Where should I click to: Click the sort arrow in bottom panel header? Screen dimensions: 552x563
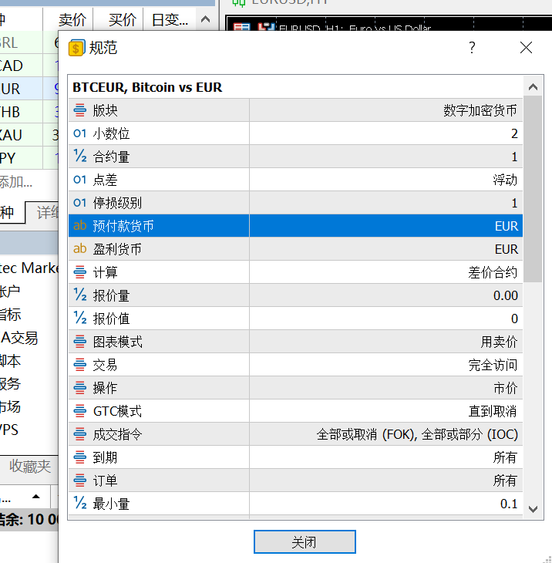pos(35,497)
